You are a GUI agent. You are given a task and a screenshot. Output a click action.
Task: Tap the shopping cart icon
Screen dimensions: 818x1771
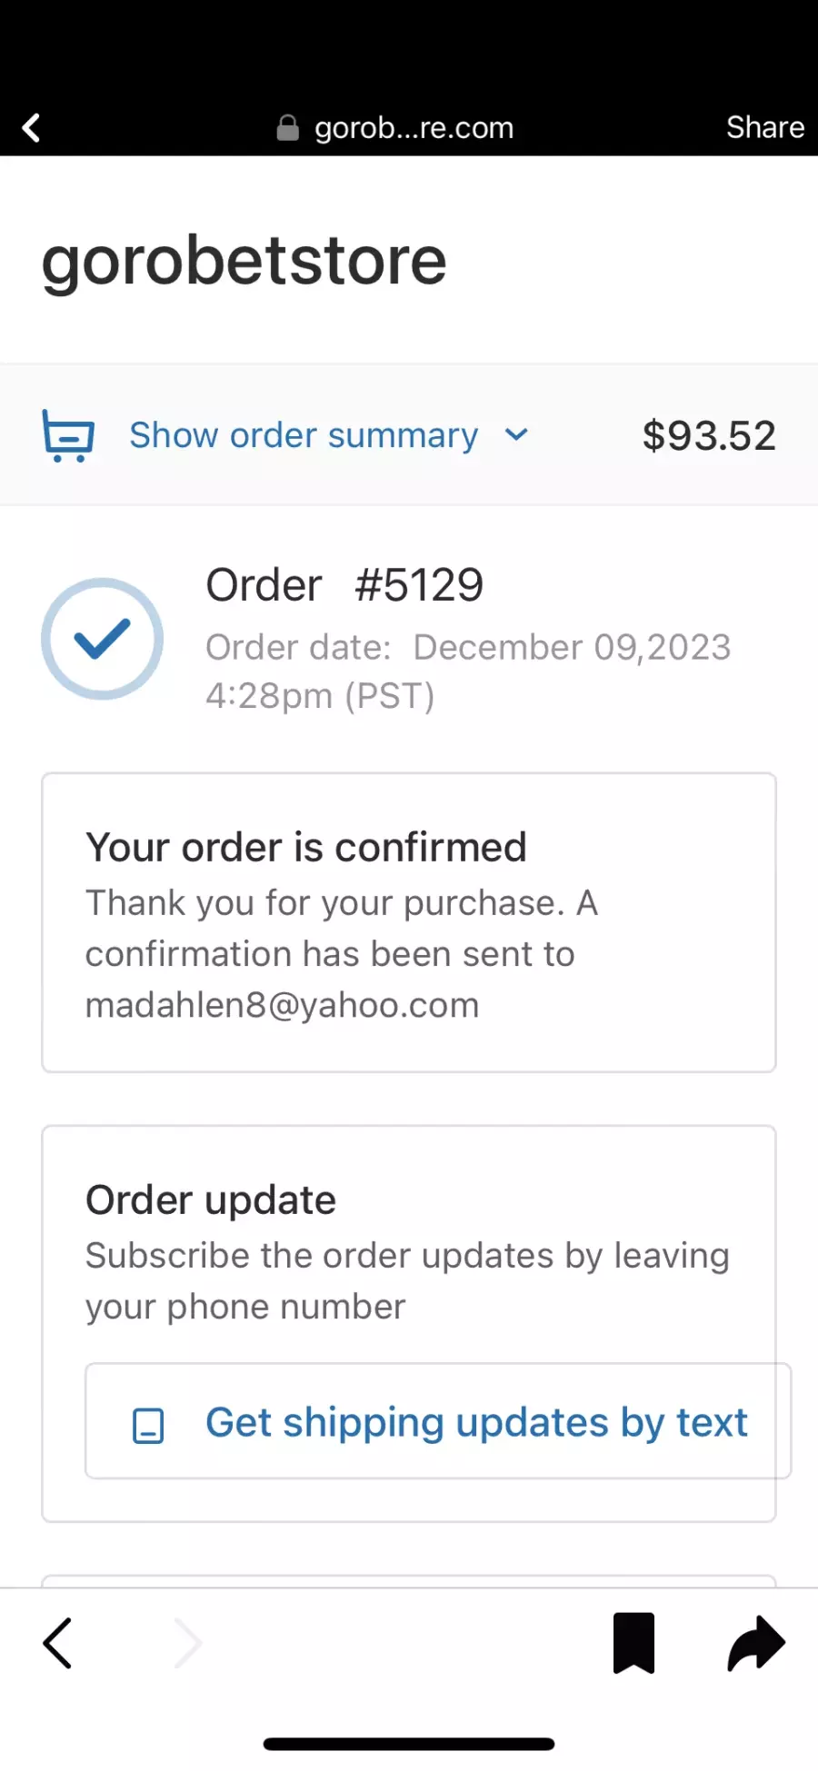coord(68,435)
